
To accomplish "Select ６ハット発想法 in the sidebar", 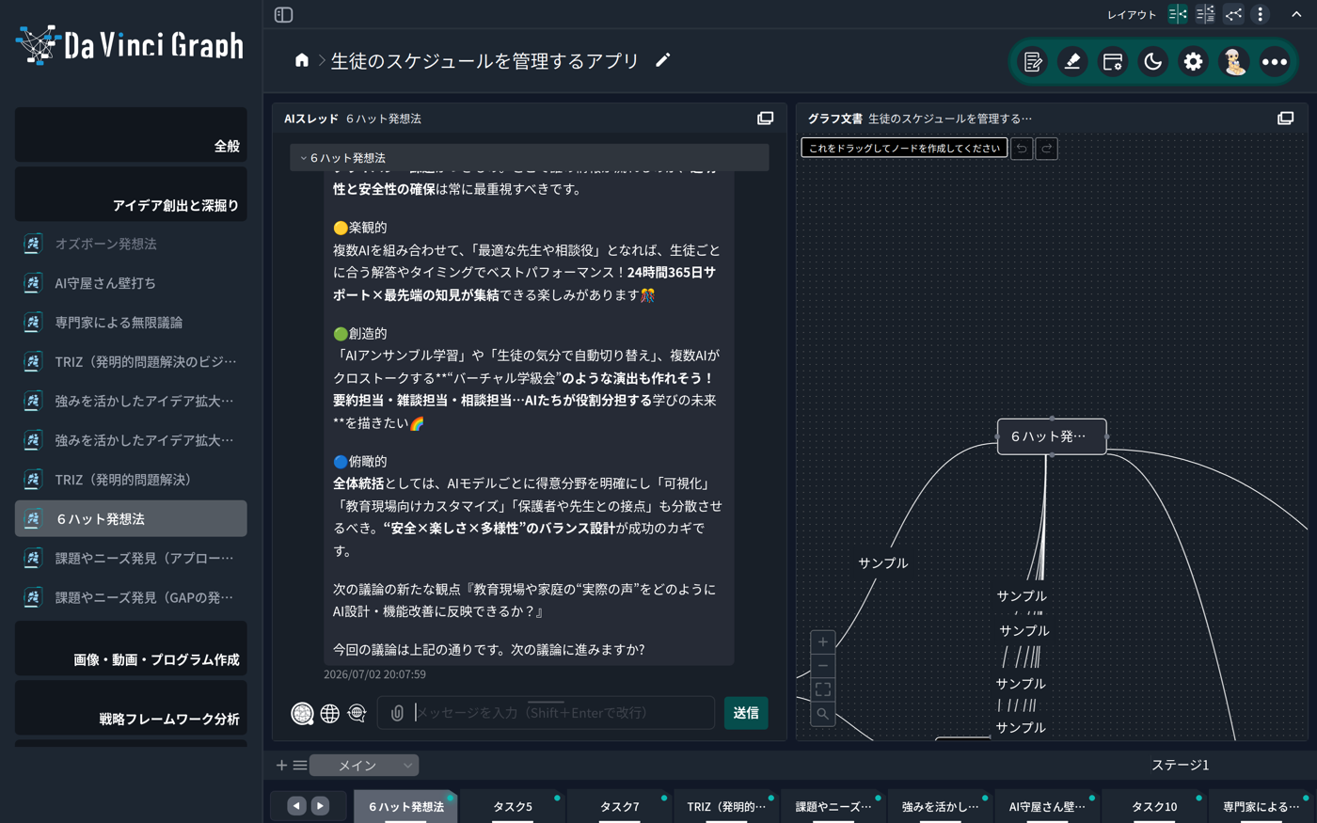I will [131, 518].
